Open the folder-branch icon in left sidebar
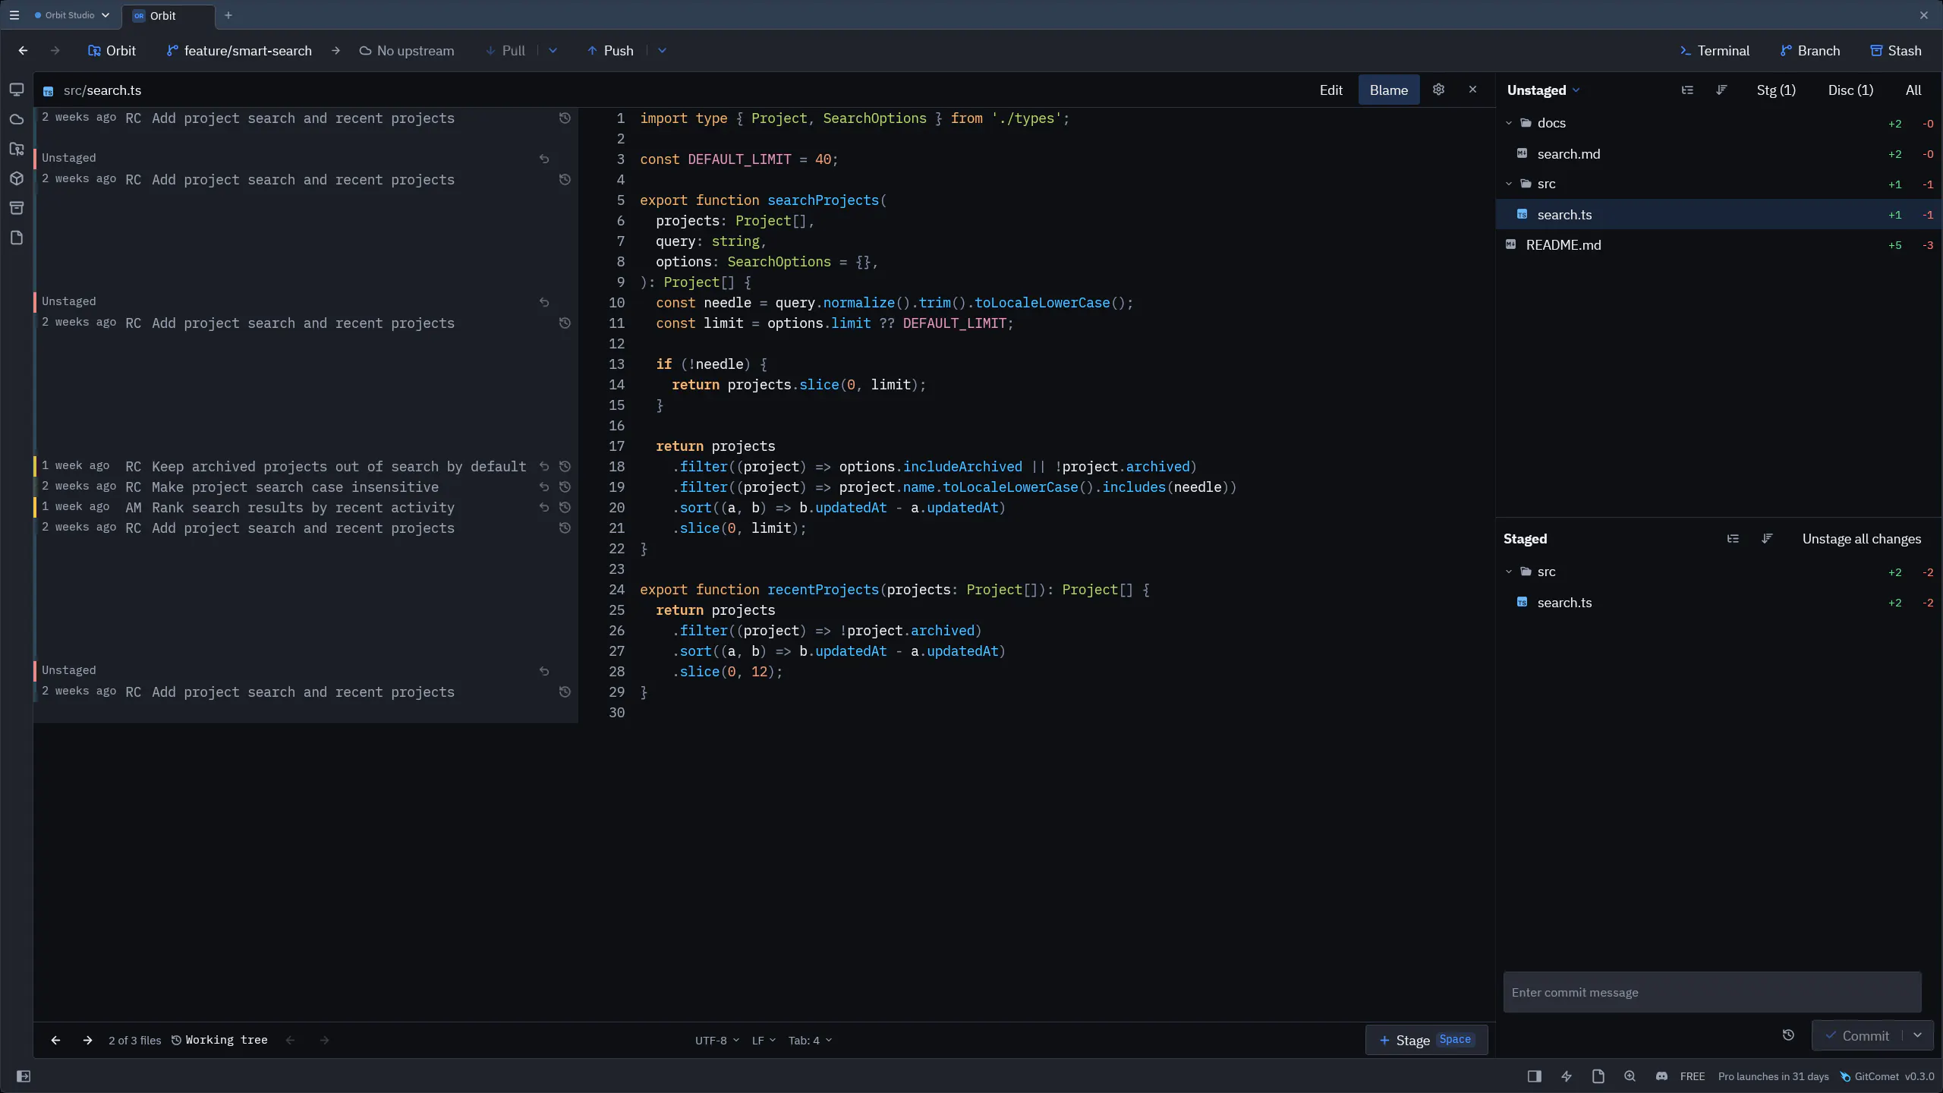The width and height of the screenshot is (1943, 1093). 17,149
